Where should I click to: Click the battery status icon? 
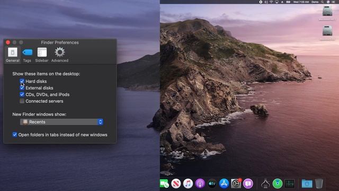(x=288, y=2)
